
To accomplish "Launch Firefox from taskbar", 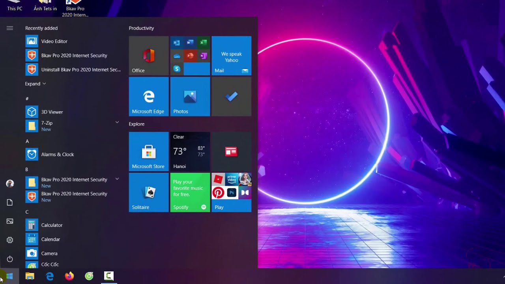I will [69, 276].
